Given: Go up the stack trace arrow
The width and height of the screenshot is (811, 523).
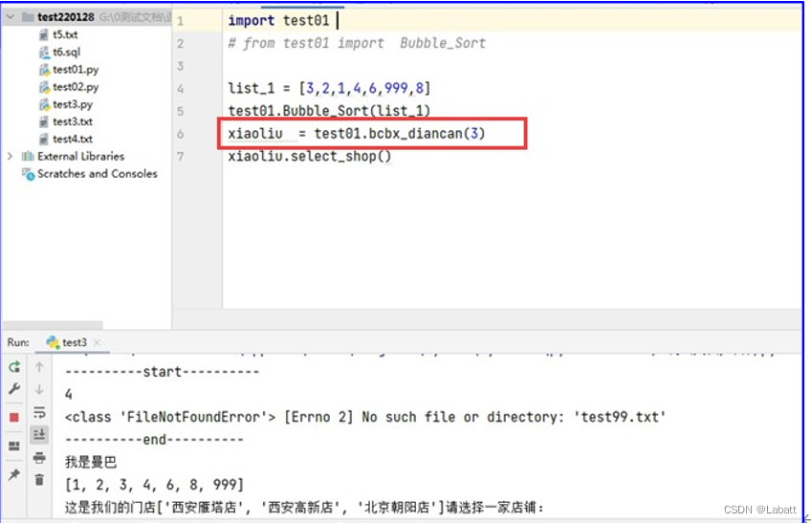Looking at the screenshot, I should [x=39, y=367].
